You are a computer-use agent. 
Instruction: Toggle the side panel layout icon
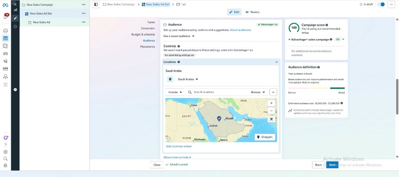click(x=96, y=4)
